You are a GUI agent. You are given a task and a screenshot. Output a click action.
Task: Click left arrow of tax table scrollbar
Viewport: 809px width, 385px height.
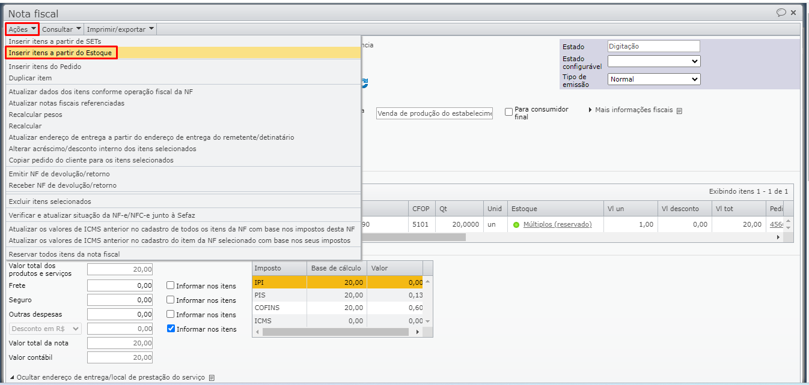[258, 332]
